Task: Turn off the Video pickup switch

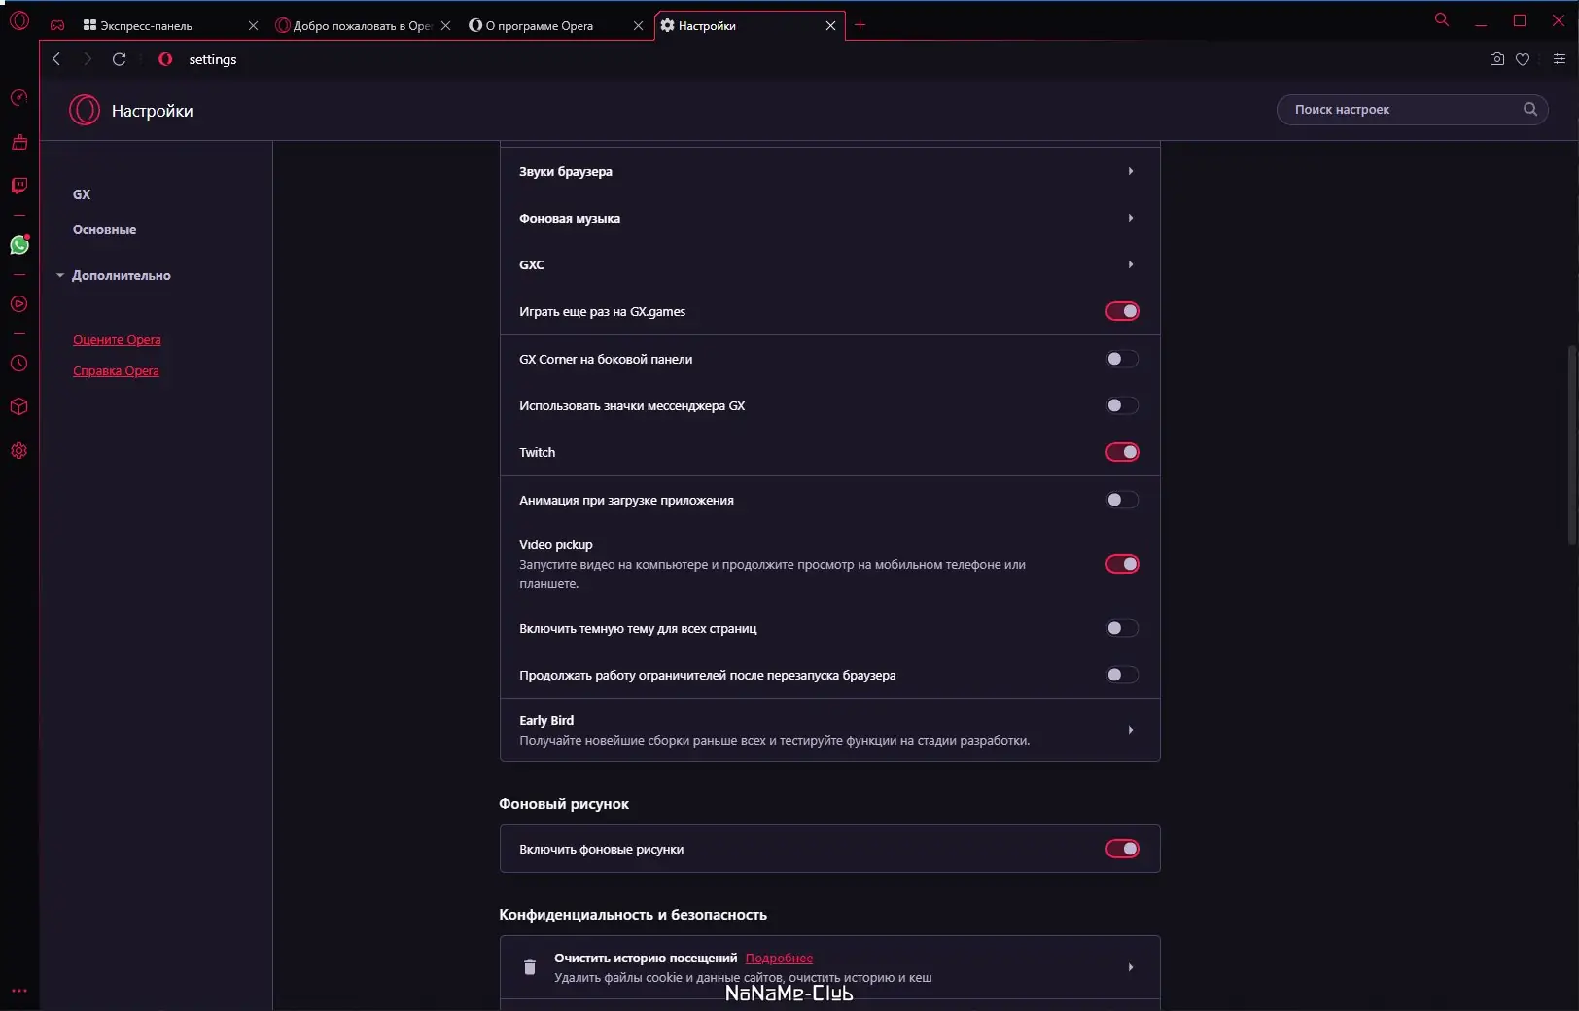Action: click(x=1122, y=564)
